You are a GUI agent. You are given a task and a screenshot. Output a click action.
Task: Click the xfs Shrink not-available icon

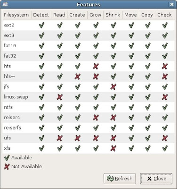(x=113, y=148)
